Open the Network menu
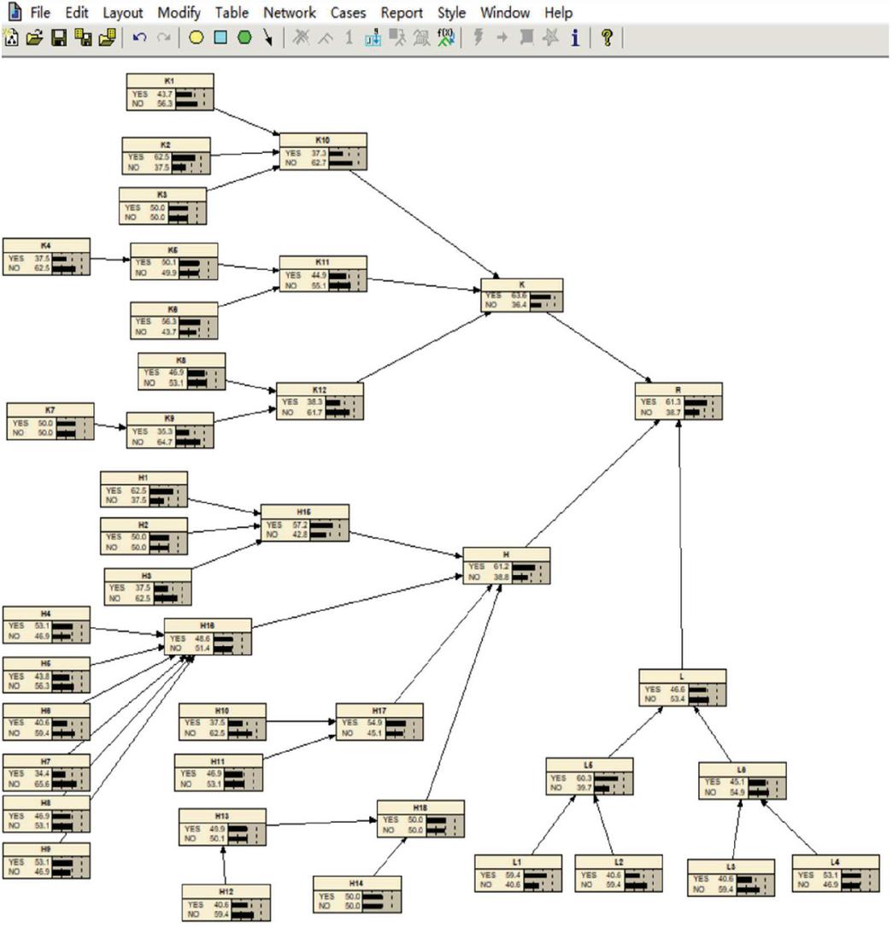Screen dimensions: 893x927 (289, 13)
